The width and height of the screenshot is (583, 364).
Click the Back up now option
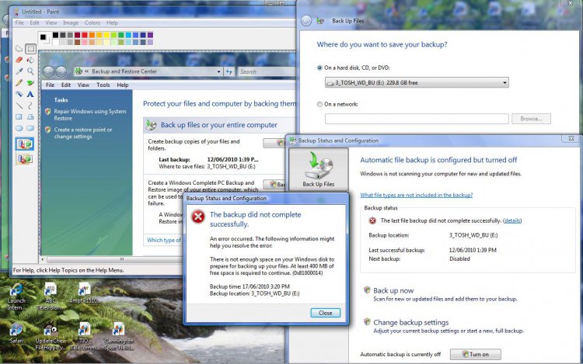pos(393,290)
